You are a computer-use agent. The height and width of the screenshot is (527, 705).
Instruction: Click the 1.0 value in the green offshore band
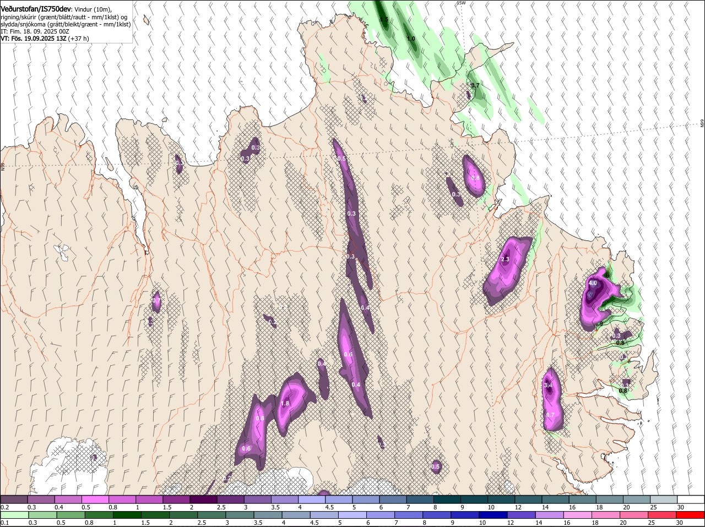click(411, 39)
